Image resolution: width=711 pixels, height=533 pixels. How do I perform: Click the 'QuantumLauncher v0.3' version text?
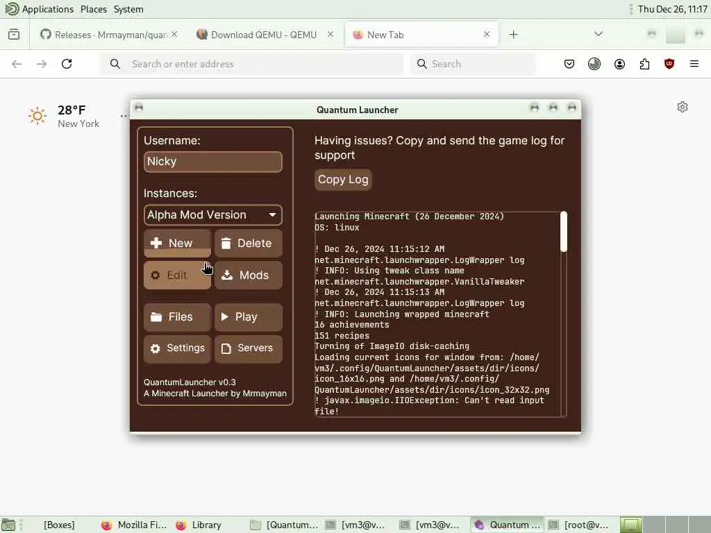coord(190,382)
